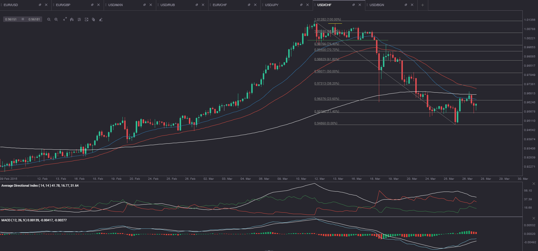Open the EUR/CHF chart tab
The width and height of the screenshot is (538, 251).
[220, 5]
